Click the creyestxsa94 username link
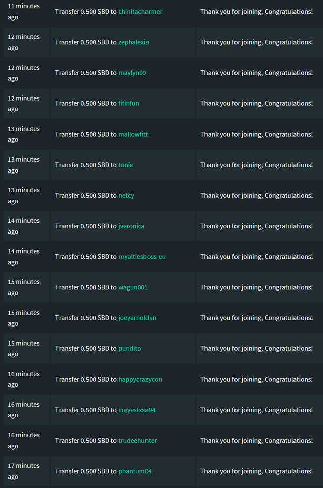This screenshot has height=488, width=323. click(x=137, y=410)
